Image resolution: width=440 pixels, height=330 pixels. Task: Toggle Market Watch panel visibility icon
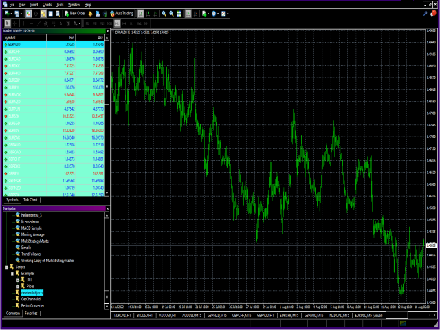tap(29, 14)
